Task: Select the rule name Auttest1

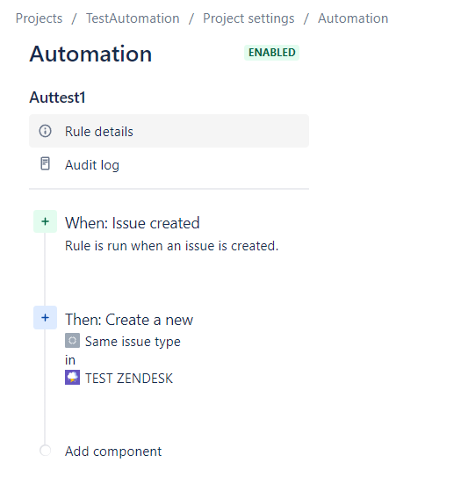Action: 57,98
